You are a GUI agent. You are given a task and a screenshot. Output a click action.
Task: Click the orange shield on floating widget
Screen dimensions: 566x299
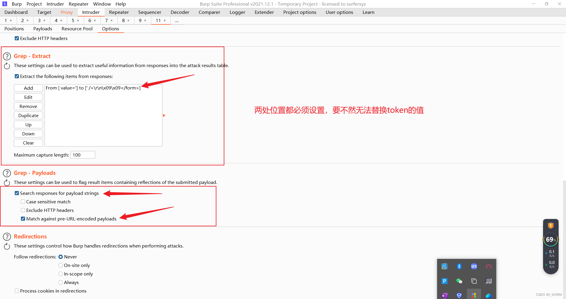(550, 226)
